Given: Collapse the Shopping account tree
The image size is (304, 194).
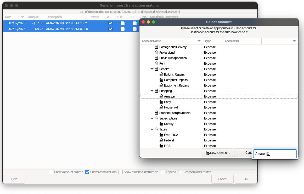Looking at the screenshot, I should pyautogui.click(x=152, y=91).
